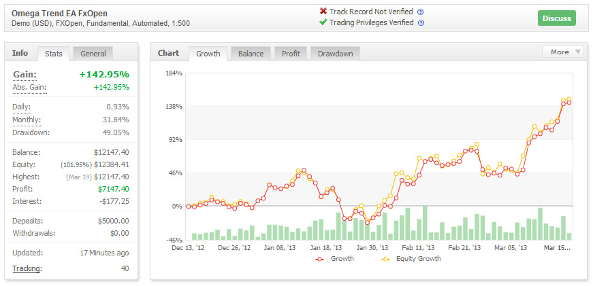Screen dimensions: 593x286
Task: Click the Monthly stat label
Action: point(27,120)
